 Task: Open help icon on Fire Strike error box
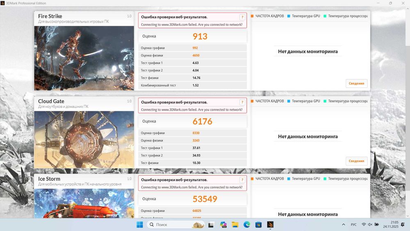tap(242, 17)
